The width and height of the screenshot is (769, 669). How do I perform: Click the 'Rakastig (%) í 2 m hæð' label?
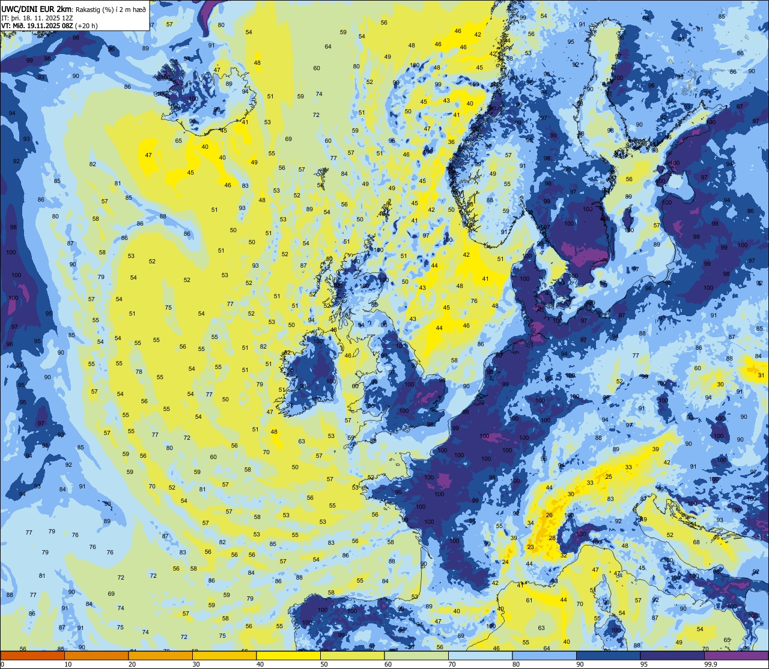[x=111, y=8]
